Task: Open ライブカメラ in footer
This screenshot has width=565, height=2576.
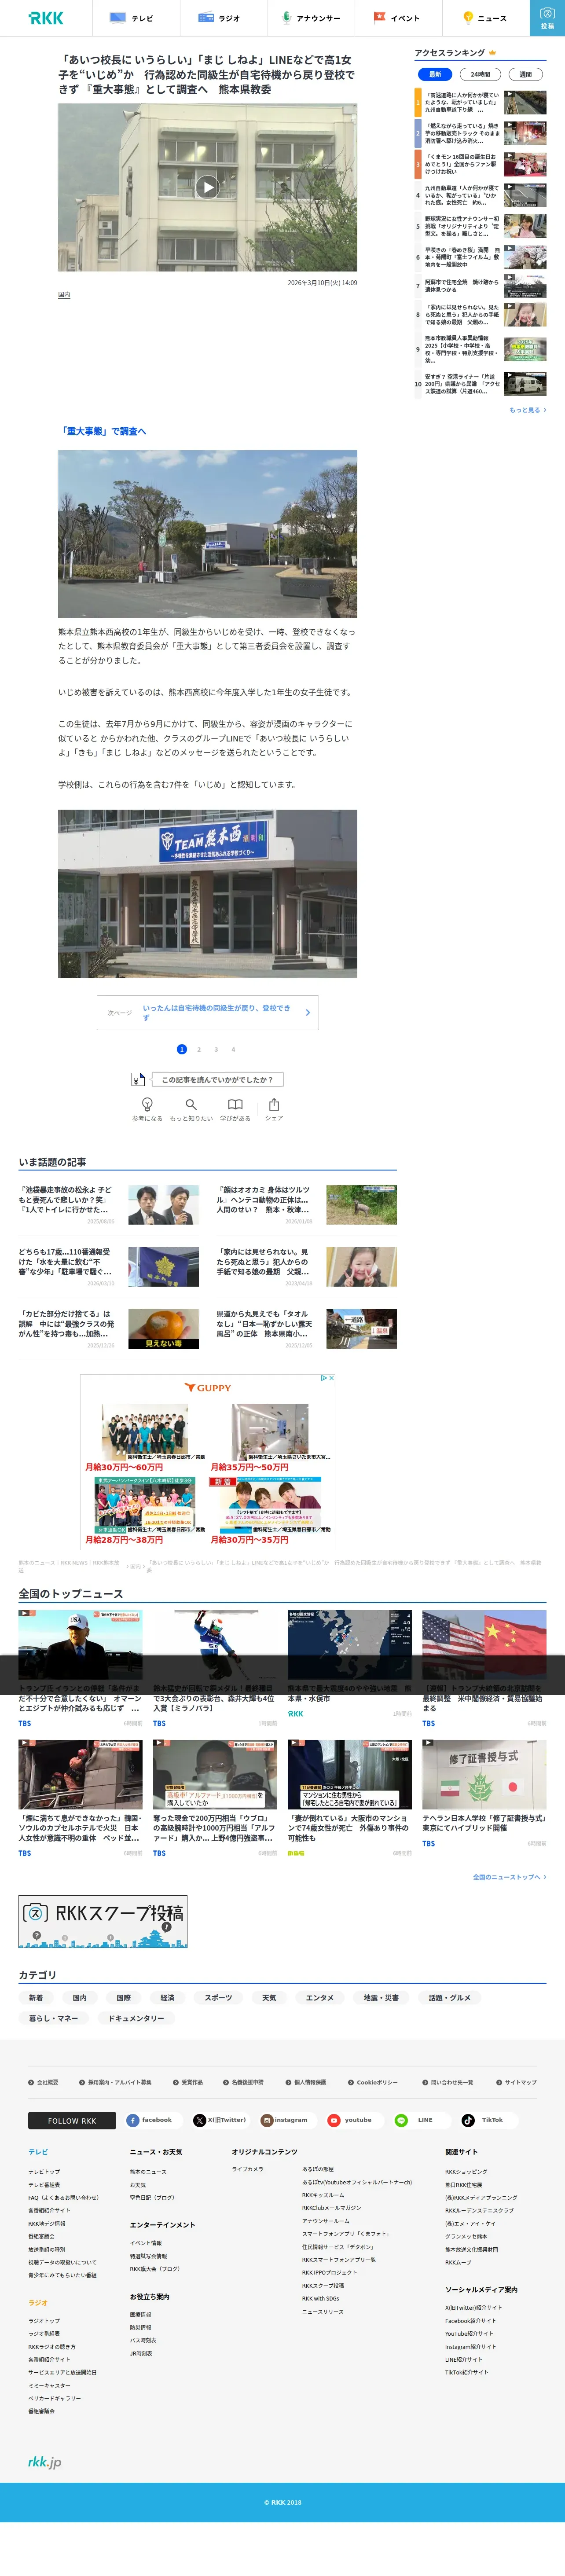Action: (248, 2169)
